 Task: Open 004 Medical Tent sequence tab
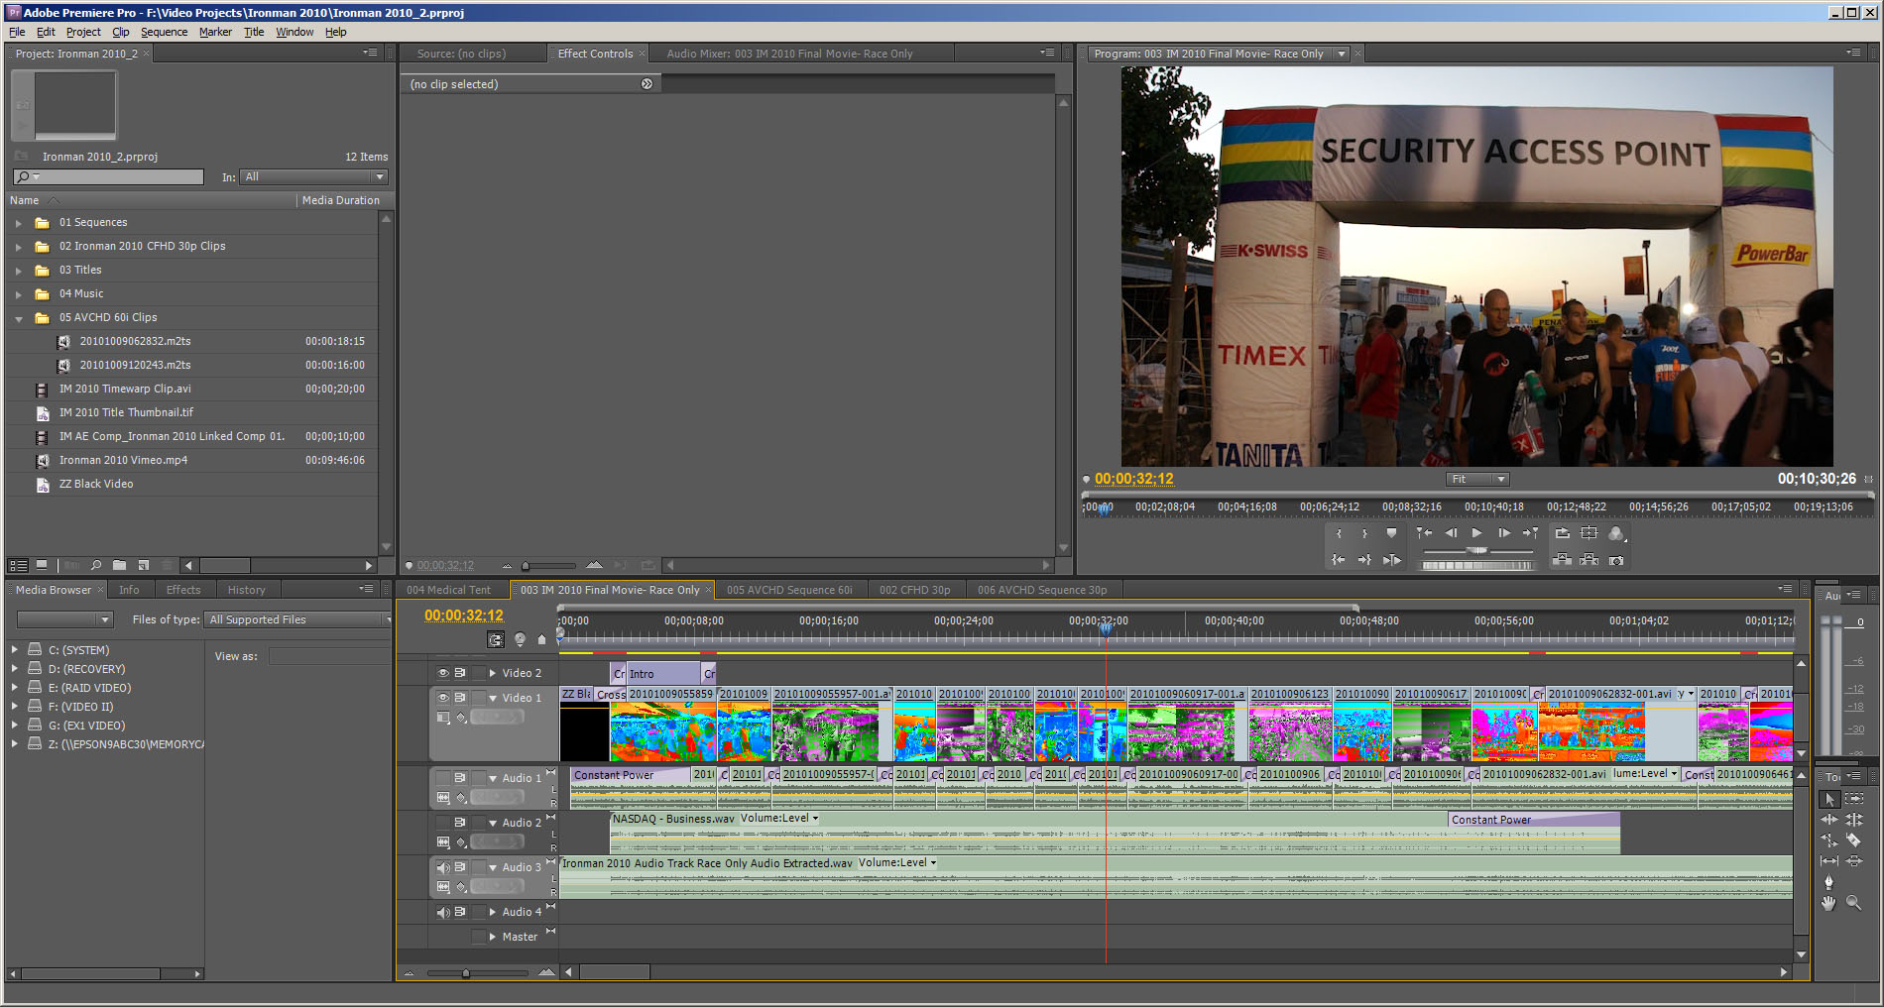point(448,590)
